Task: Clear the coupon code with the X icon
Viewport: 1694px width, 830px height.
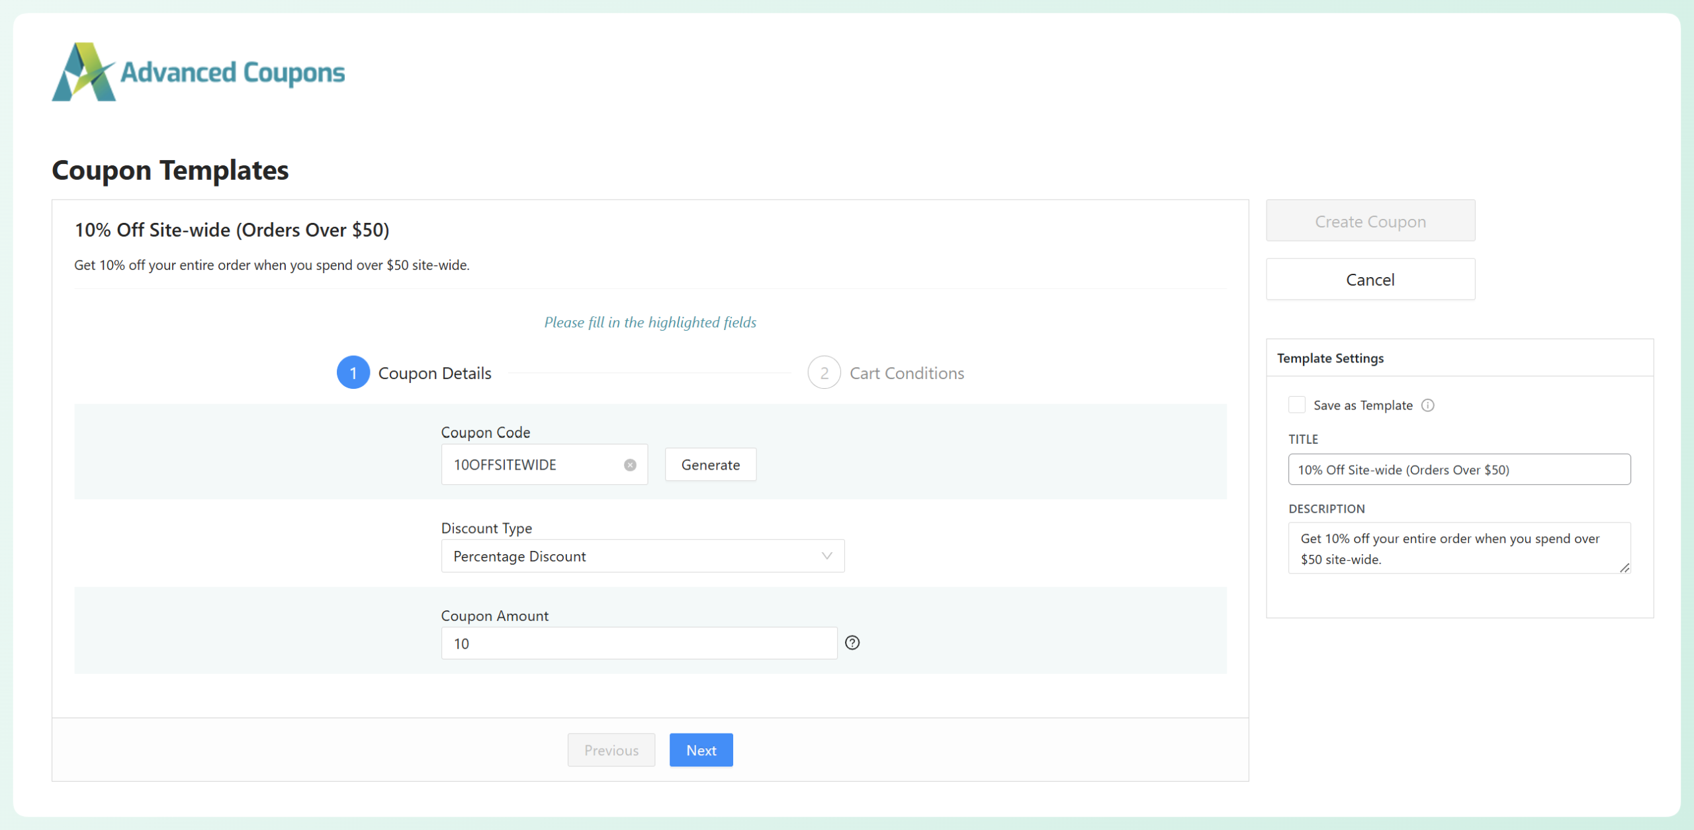Action: point(630,465)
